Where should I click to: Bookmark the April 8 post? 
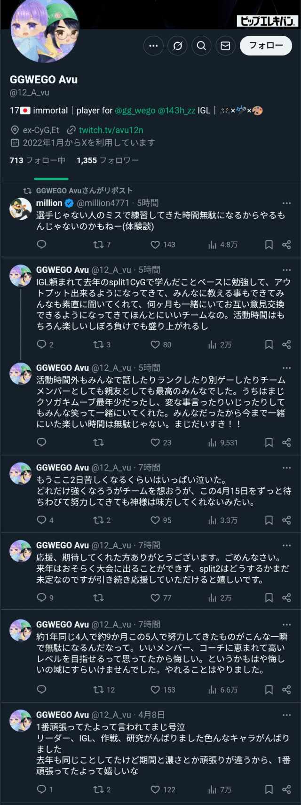tap(269, 789)
